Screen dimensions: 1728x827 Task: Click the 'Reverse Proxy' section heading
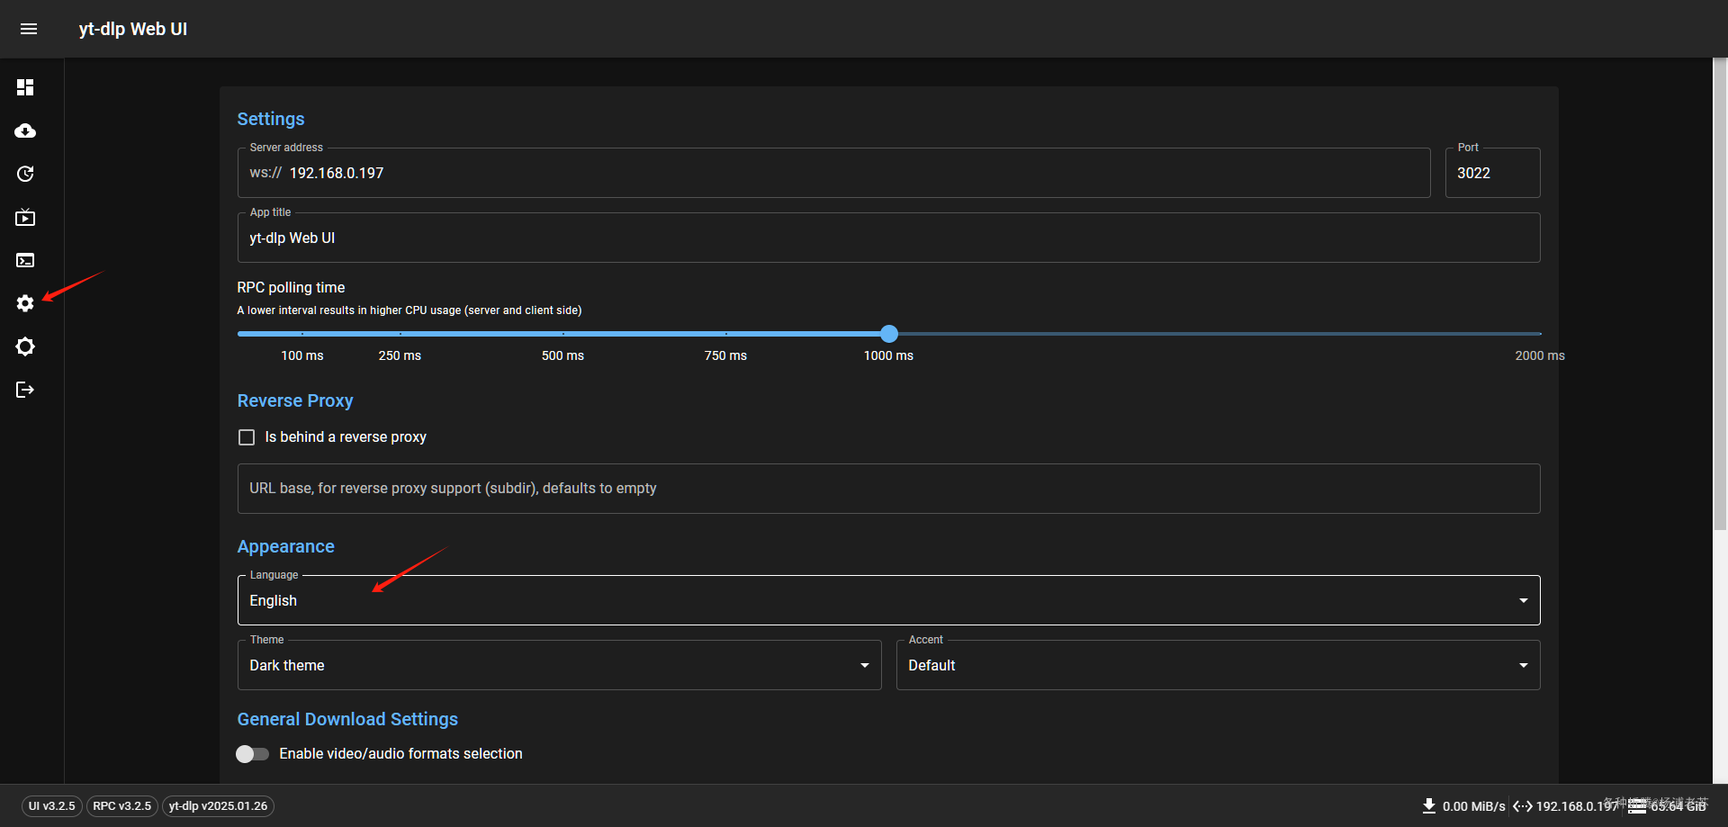[x=295, y=400]
